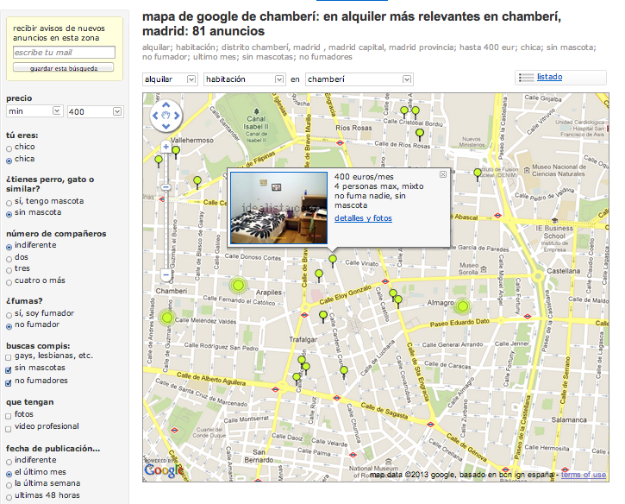
Task: Select the chica radio option
Action: [x=9, y=161]
